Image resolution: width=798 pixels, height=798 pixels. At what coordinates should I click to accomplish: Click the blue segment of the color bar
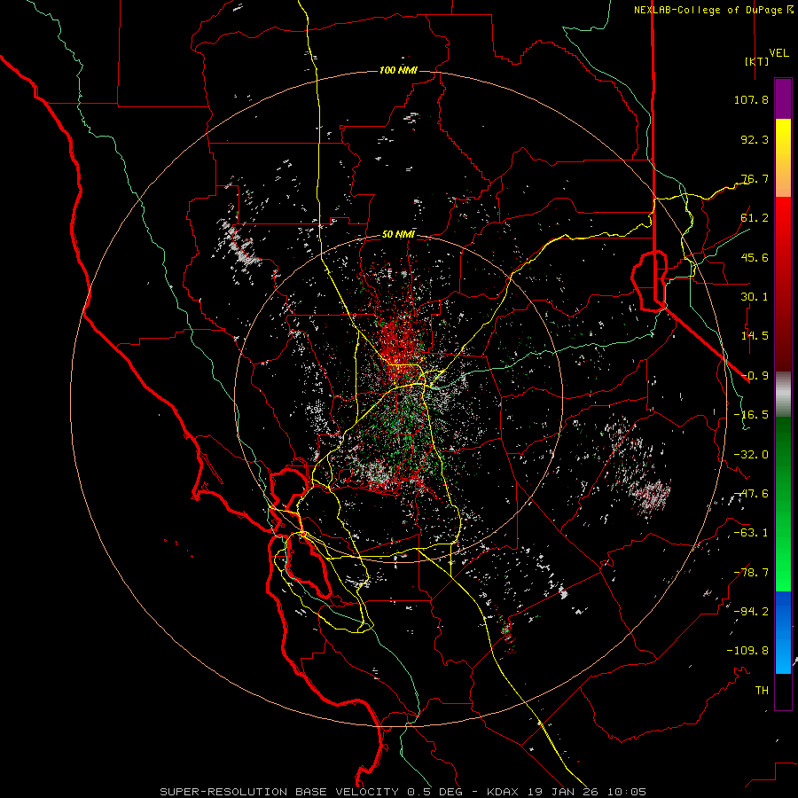click(x=783, y=632)
